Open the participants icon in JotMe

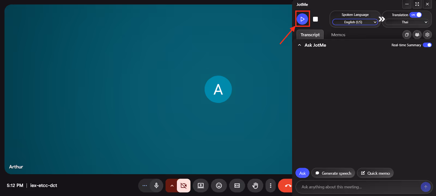[x=417, y=35]
